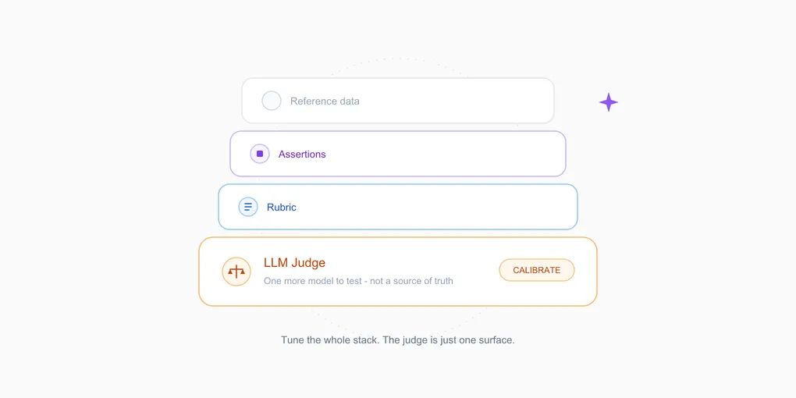Click the blue lines icon beside Rubric
Image resolution: width=796 pixels, height=398 pixels.
pos(247,207)
